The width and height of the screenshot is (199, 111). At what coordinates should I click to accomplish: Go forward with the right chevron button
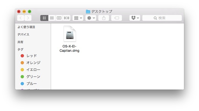(28, 18)
